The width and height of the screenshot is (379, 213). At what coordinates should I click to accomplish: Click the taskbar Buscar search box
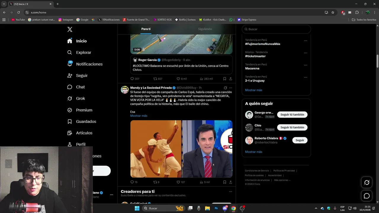164,208
